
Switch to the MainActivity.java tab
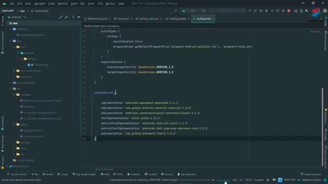click(97, 18)
